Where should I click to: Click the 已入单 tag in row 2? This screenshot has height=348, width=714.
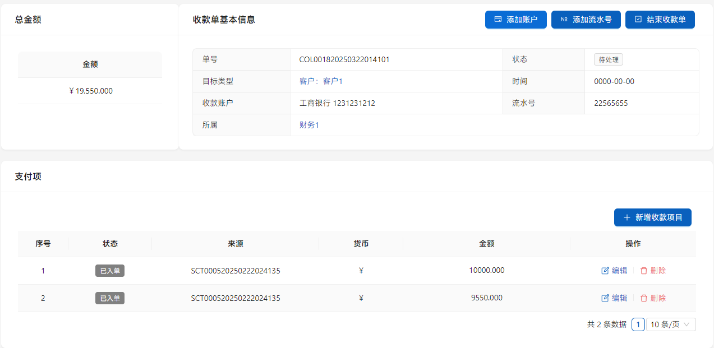[110, 298]
